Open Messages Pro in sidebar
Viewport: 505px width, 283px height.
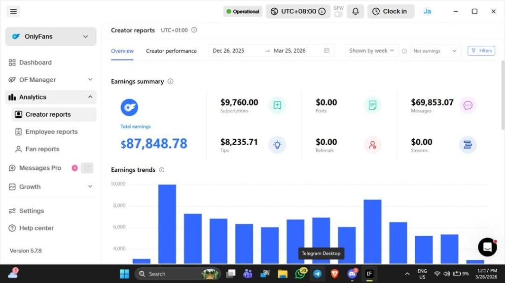[x=40, y=168]
